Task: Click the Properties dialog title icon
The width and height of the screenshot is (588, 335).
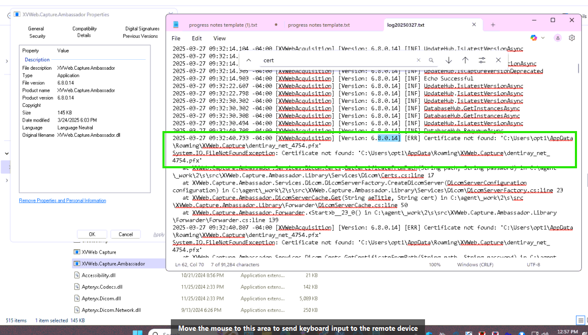Action: point(17,14)
